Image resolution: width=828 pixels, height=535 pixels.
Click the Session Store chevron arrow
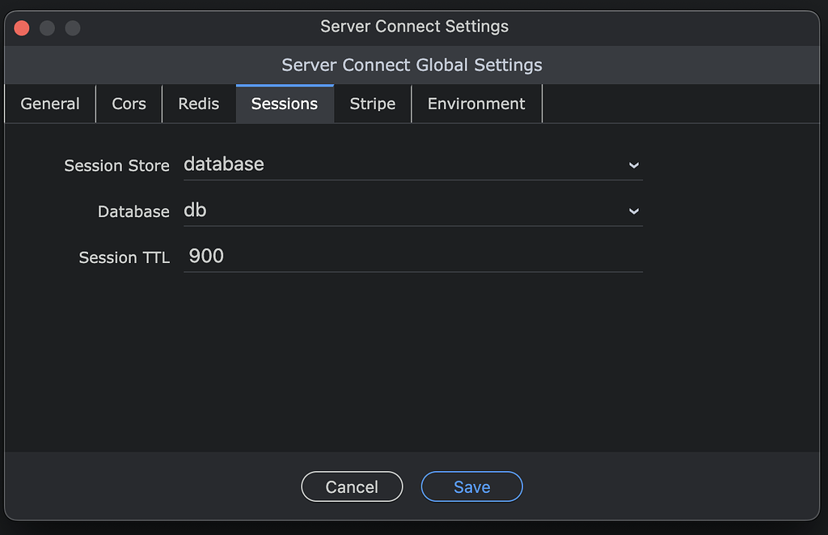click(634, 164)
